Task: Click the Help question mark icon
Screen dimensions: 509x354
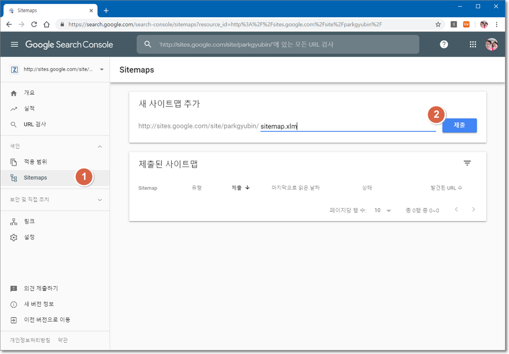Action: [444, 44]
